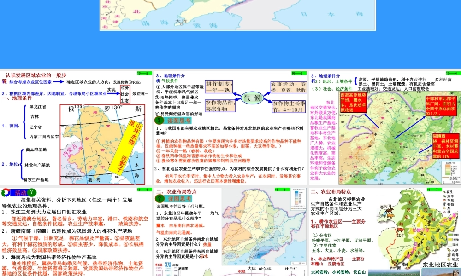
Task: Click the green question mark beside 气候条件 读图思考
Action: click(159, 120)
